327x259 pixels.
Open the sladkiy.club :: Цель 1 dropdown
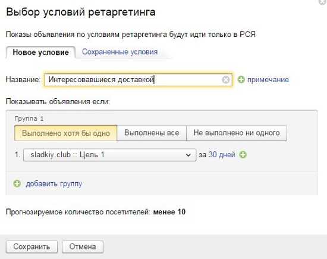tap(110, 155)
